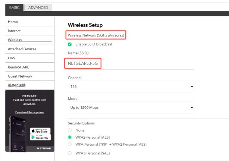Select WPA3-Personal [SAE] security
Screen dimensions: 229x161
[70, 153]
